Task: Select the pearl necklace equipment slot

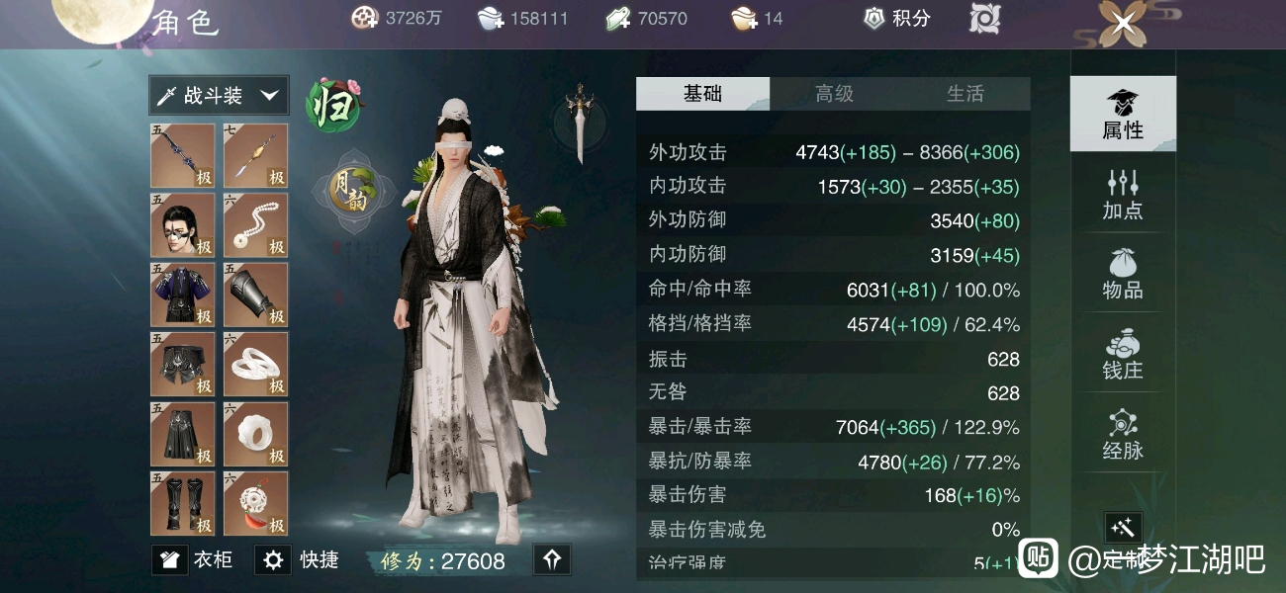Action: (256, 225)
